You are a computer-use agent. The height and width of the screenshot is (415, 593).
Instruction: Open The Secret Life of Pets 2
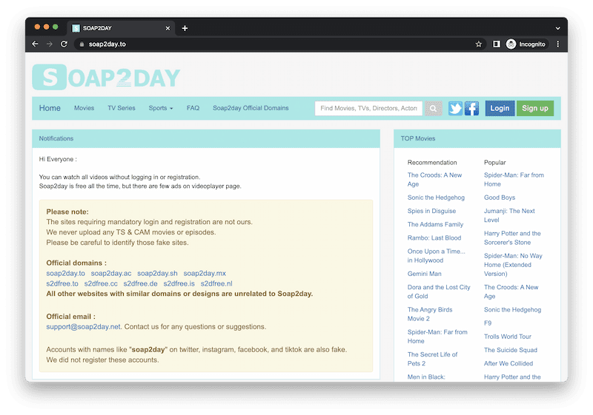click(x=432, y=359)
